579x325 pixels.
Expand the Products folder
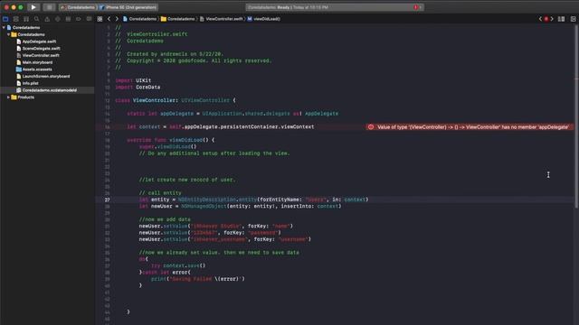(8, 97)
